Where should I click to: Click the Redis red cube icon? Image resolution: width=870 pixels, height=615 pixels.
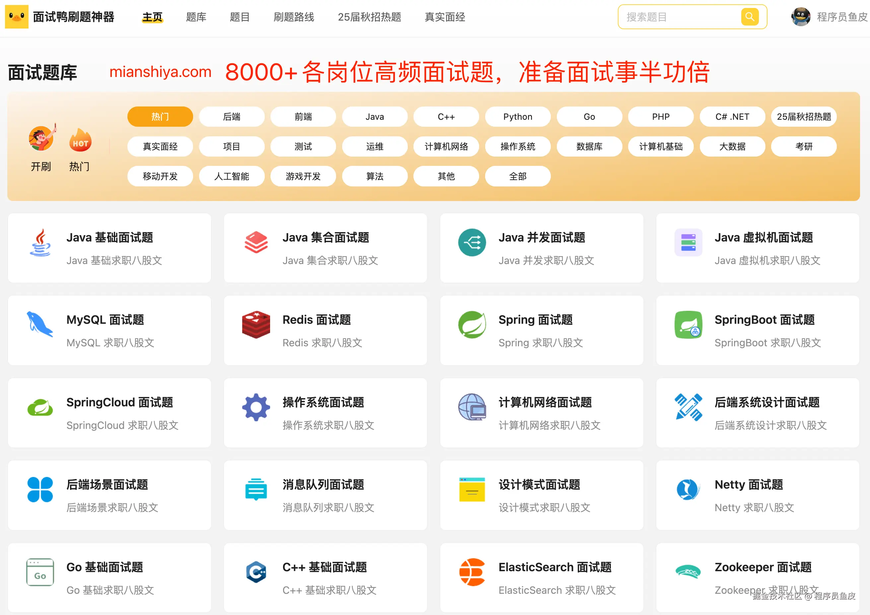click(256, 325)
